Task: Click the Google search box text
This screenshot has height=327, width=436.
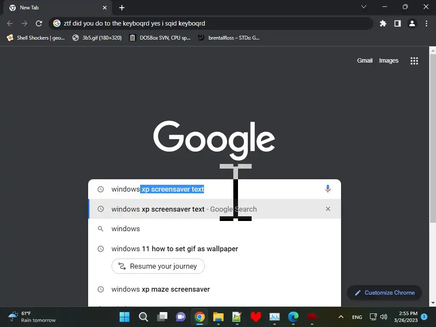Action: point(158,189)
